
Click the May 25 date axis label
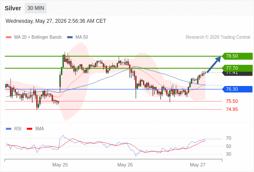pos(60,165)
